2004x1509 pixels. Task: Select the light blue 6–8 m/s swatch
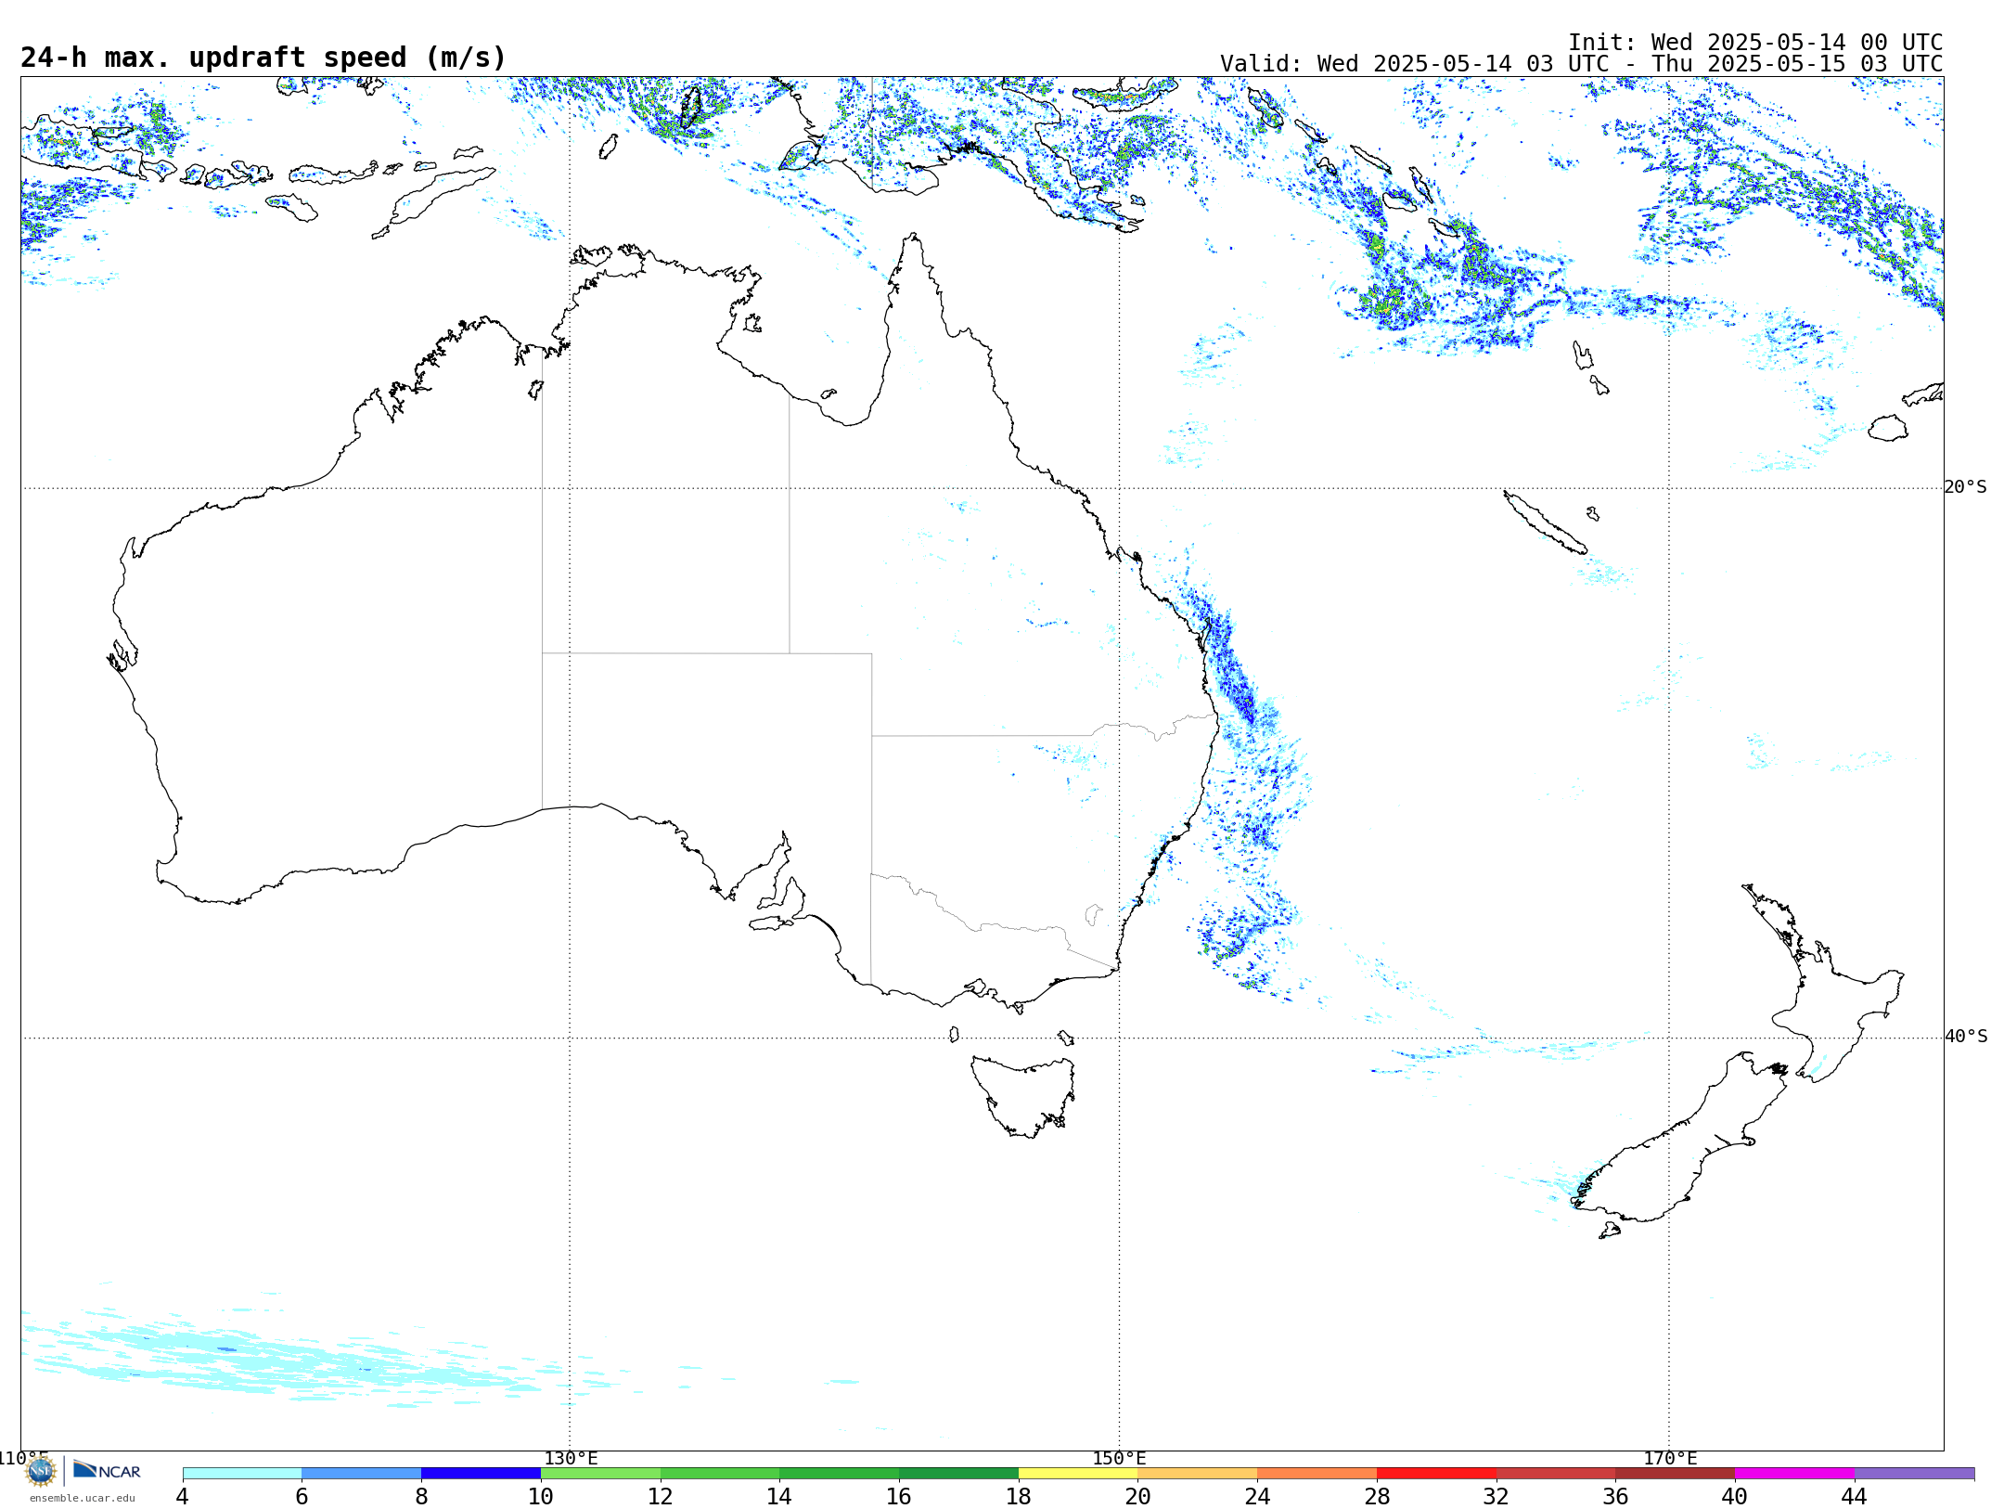[362, 1473]
